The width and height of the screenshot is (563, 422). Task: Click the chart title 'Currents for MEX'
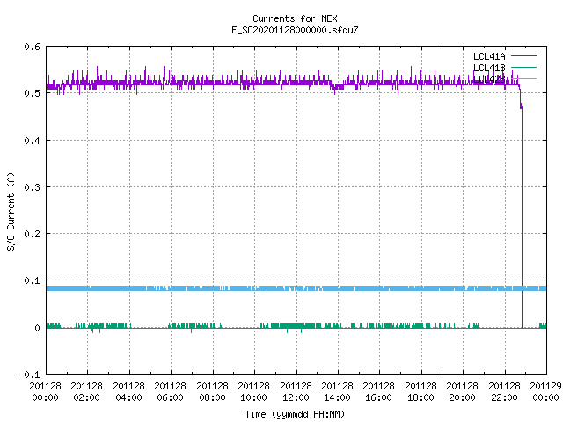(295, 18)
